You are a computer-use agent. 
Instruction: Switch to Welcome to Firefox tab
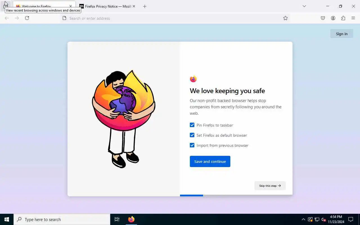[x=44, y=6]
